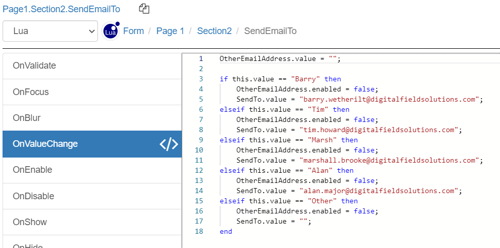The width and height of the screenshot is (500, 248).
Task: Click the code brackets icon on OnValueChange
Action: pos(169,144)
